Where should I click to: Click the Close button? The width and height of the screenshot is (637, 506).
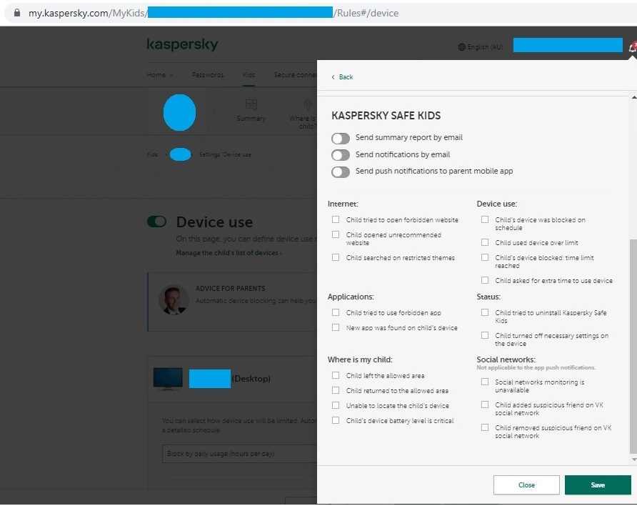tap(526, 485)
